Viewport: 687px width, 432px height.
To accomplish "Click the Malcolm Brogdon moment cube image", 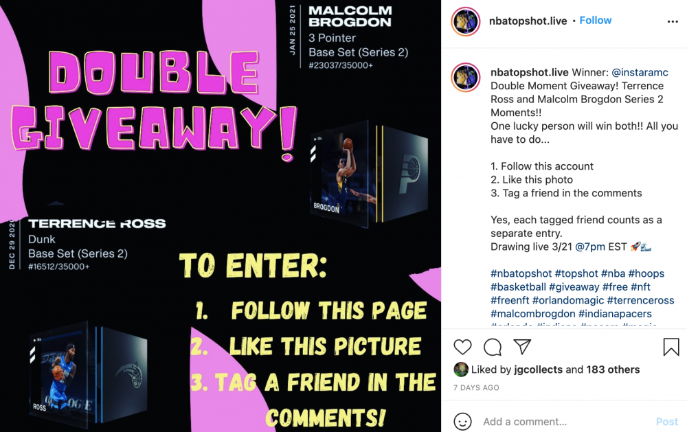I will tap(368, 174).
